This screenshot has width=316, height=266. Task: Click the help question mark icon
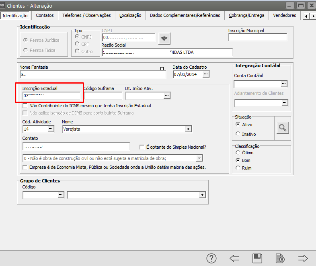[x=211, y=258]
